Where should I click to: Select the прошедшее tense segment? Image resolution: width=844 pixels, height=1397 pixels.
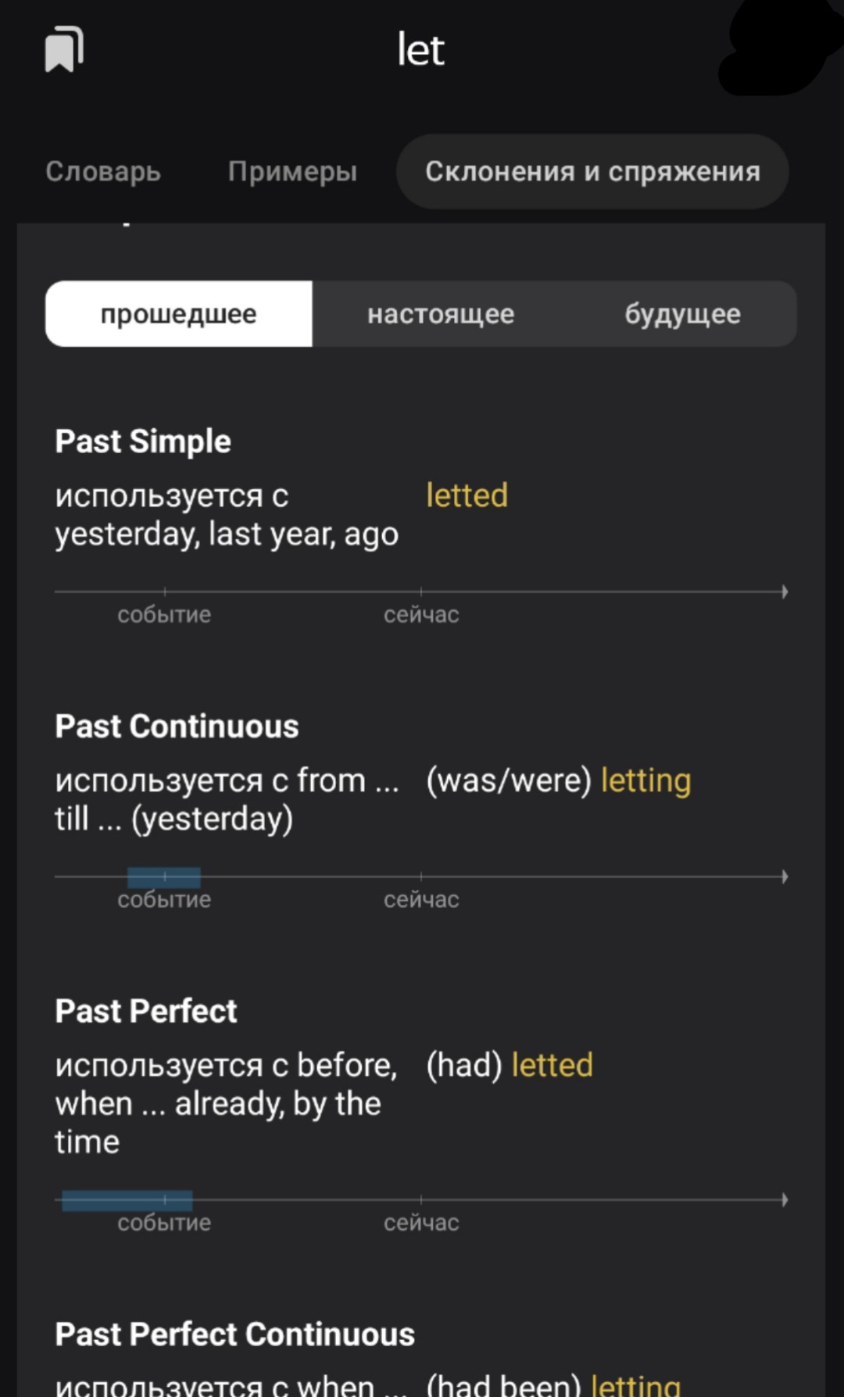(179, 314)
